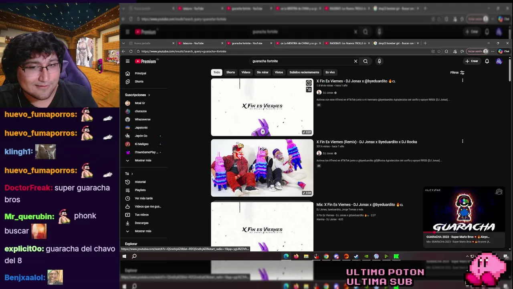The image size is (513, 289).
Task: Expand the Suscripciones section arrow
Action: 149,95
